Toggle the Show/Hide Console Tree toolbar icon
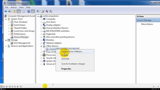The image size is (160, 90). click(18, 11)
